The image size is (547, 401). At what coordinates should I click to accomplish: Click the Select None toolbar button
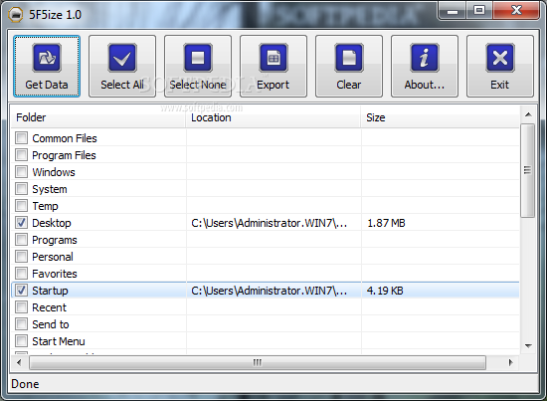(198, 66)
